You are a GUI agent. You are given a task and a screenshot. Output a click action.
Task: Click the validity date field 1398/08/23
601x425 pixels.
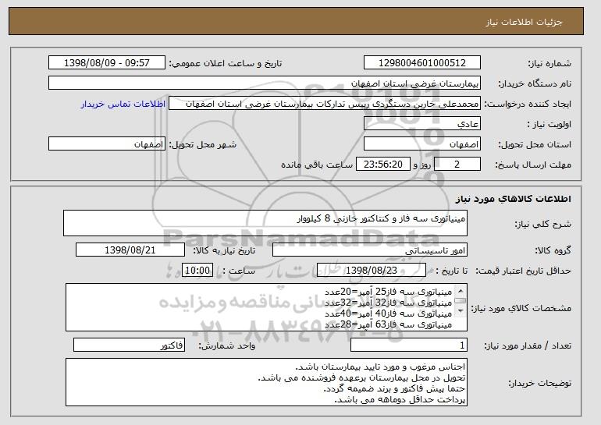372,271
